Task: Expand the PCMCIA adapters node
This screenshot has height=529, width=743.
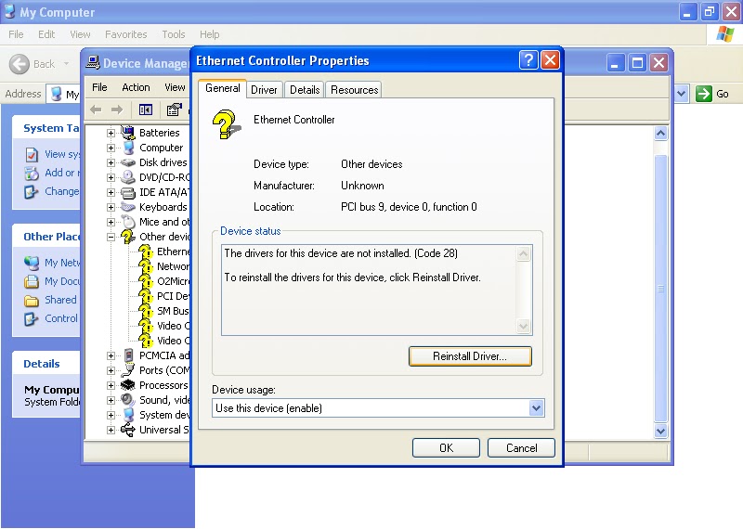Action: (x=111, y=355)
